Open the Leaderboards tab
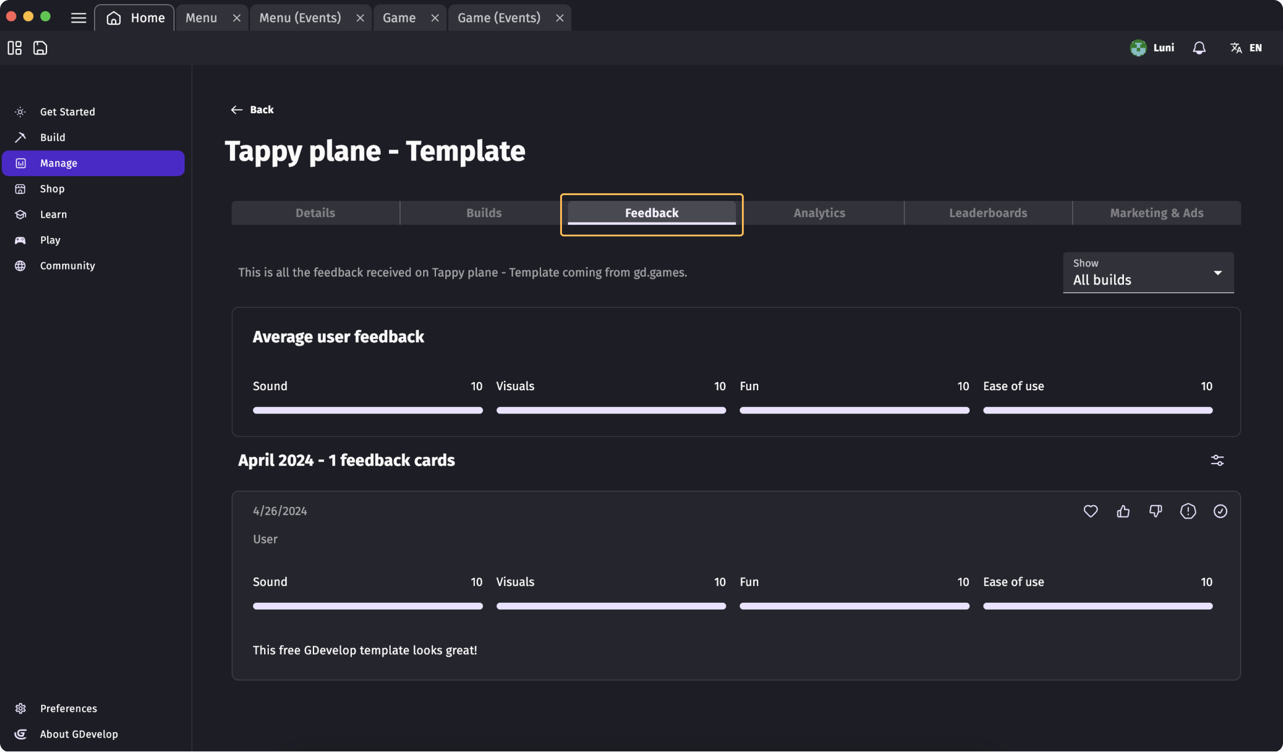Viewport: 1283px width, 752px height. [988, 213]
